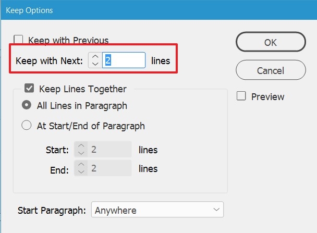
Task: Uncheck the Keep Lines Together checkbox
Action: (x=29, y=89)
